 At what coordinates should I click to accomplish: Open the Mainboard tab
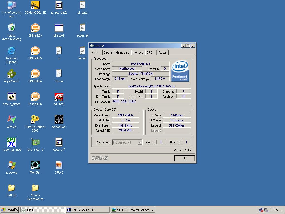pos(122,52)
